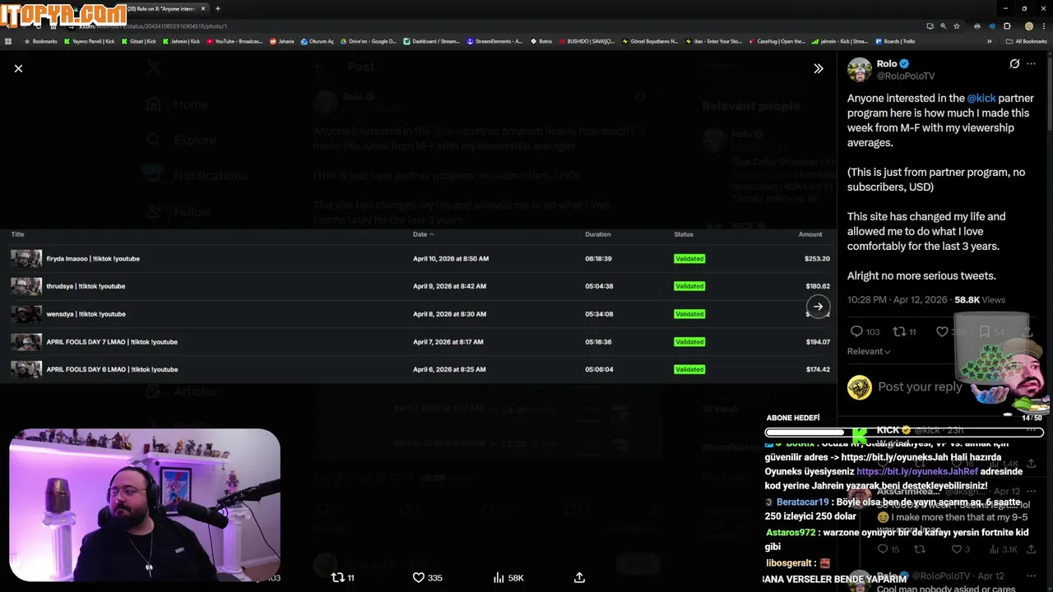Click the $194.07 amount value

[x=818, y=341]
